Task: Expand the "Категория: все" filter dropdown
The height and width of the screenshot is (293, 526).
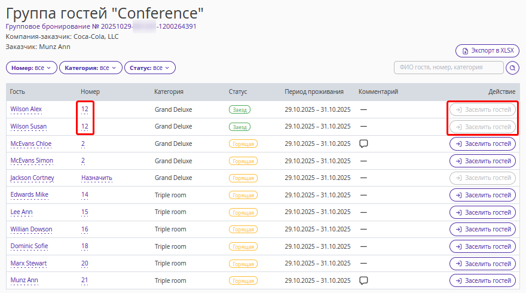Action: [90, 68]
